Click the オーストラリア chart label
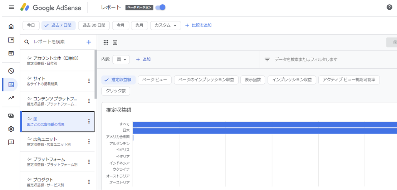Screen dimensions: 397x190 coord(118,176)
